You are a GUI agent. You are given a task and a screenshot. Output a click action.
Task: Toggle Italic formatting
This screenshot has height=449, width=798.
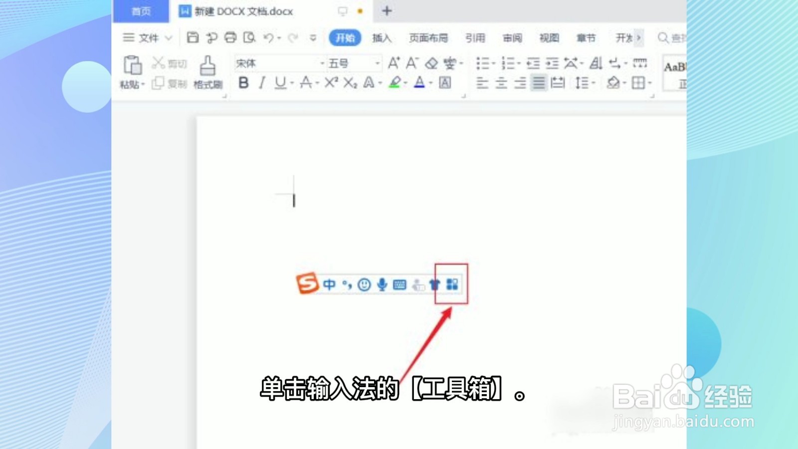[x=262, y=82]
